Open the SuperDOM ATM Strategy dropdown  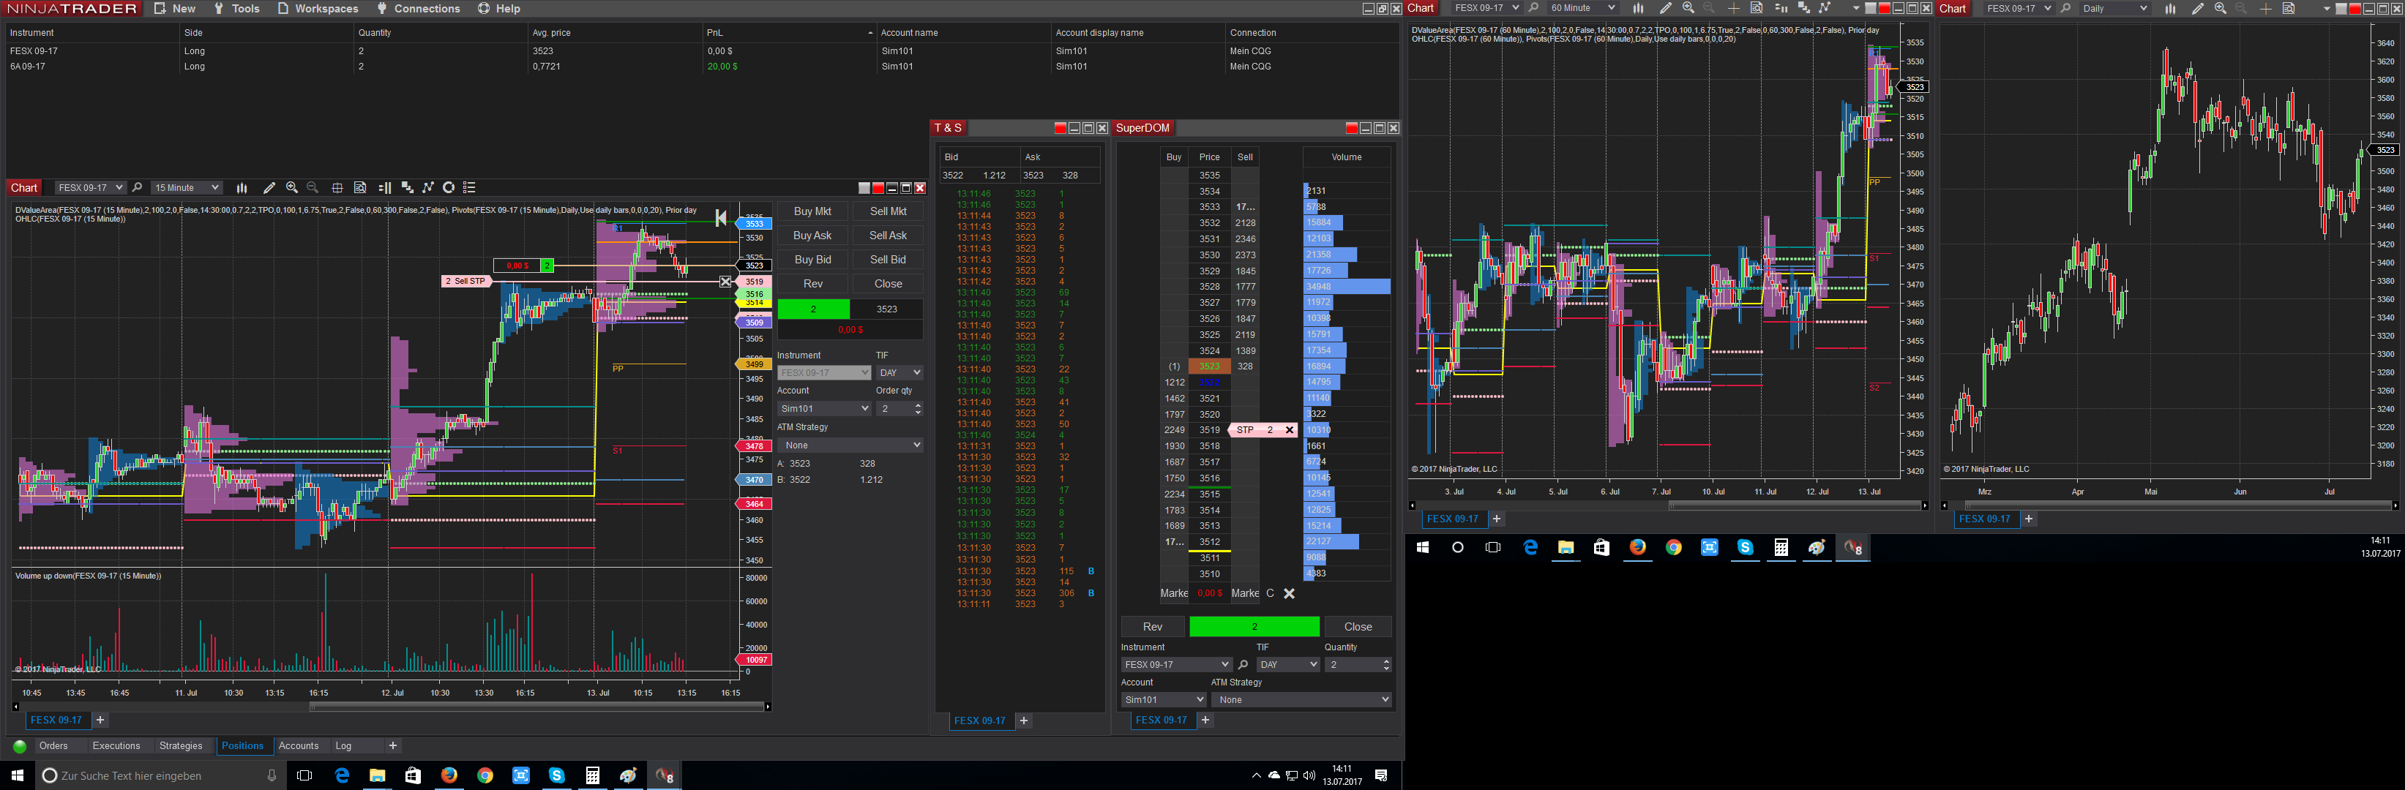click(x=1301, y=699)
